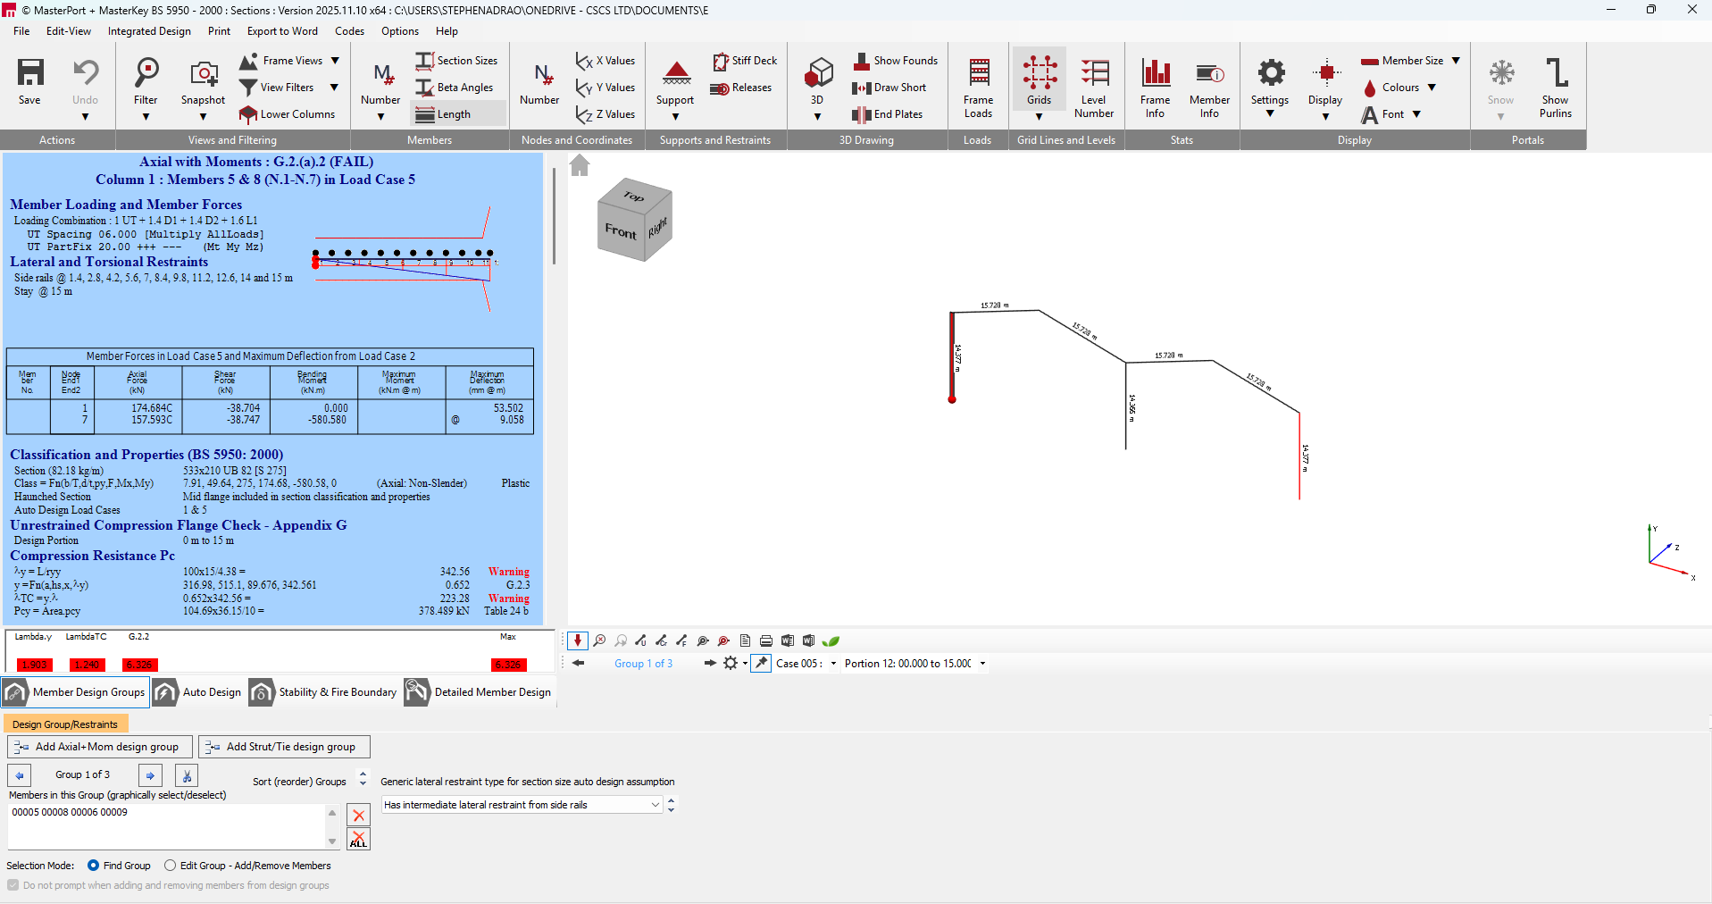Open the Integrated Design menu
This screenshot has width=1712, height=904.
coord(149,31)
